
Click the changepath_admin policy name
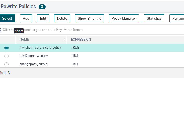[33, 64]
